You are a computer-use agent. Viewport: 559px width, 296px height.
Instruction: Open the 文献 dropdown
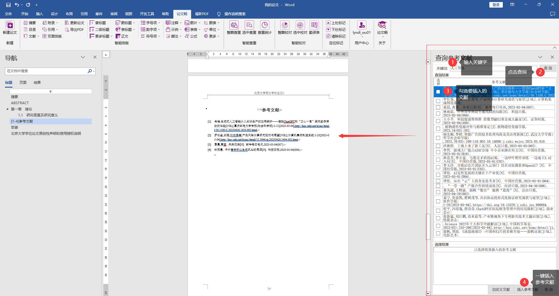[31, 36]
